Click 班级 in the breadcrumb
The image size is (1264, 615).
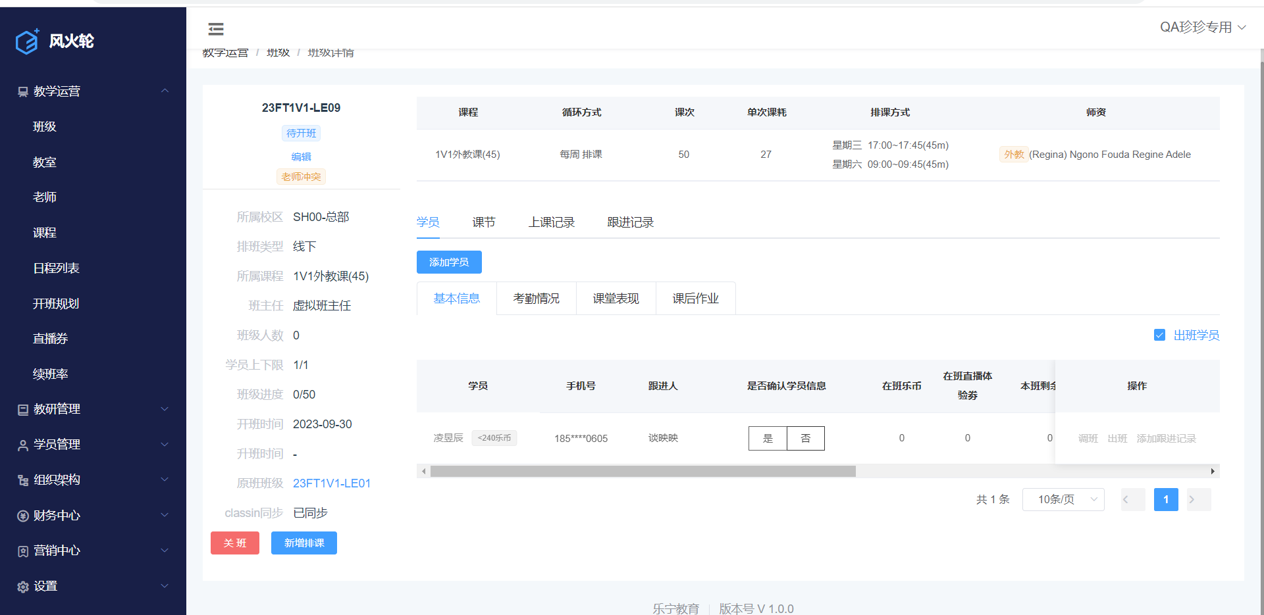[278, 53]
